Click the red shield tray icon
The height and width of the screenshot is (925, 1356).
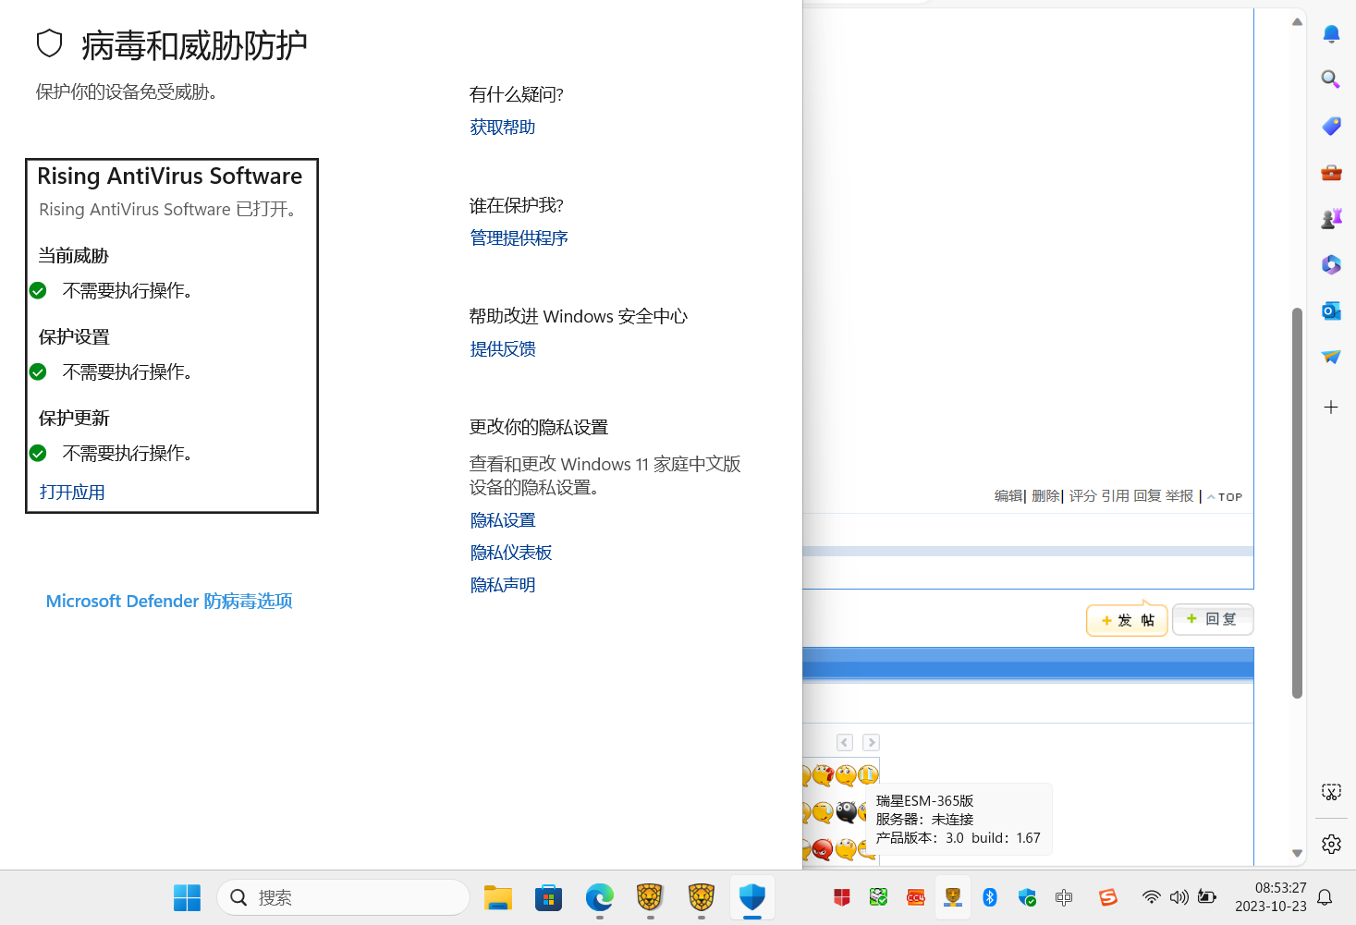842,897
